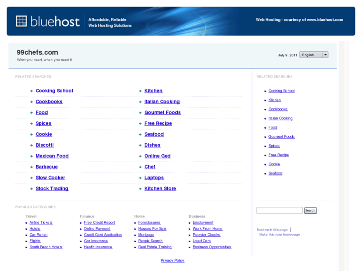Click Bookmark this page
Image resolution: width=362 pixels, height=271 pixels.
(272, 230)
